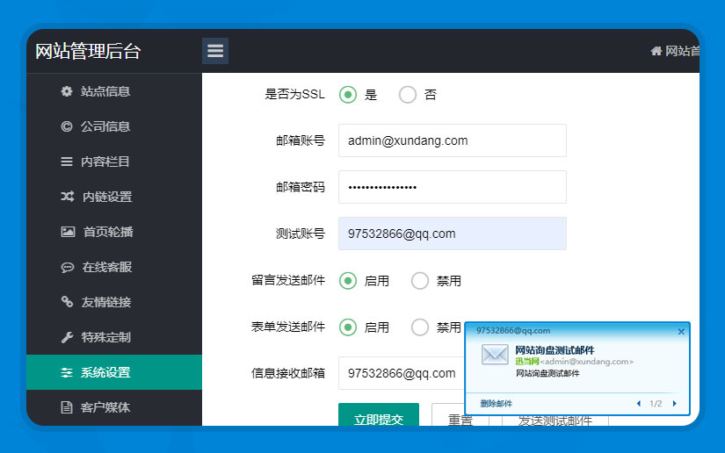Screen dimensions: 725x453
Task: Click the document icon for 客户媒体
Action: 67,407
